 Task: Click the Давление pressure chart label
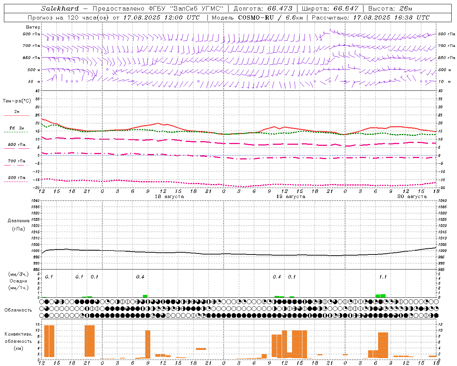19,221
